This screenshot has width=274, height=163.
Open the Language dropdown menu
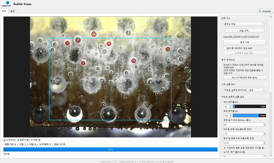[x=266, y=11]
